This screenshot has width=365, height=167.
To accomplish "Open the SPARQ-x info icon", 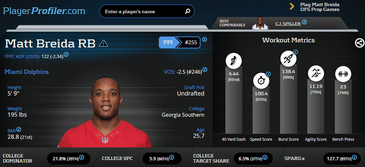I will [x=354, y=157].
